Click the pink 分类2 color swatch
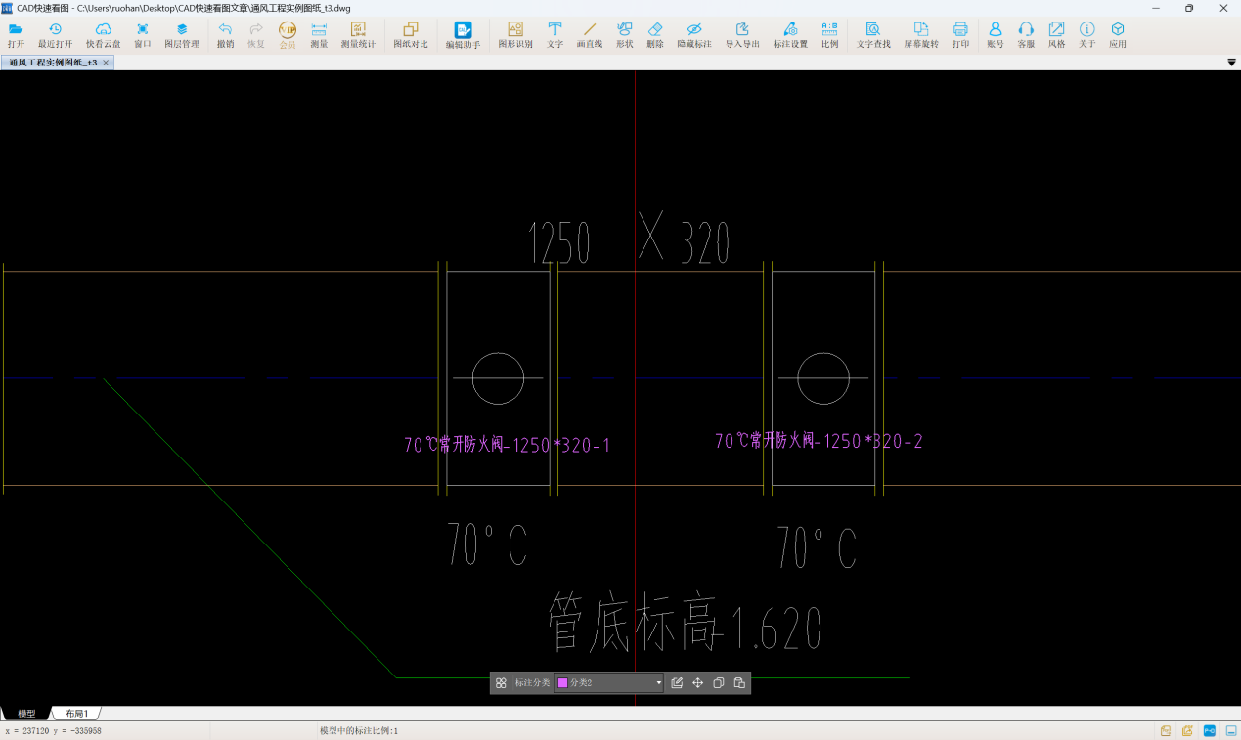Viewport: 1241px width, 740px height. click(563, 683)
